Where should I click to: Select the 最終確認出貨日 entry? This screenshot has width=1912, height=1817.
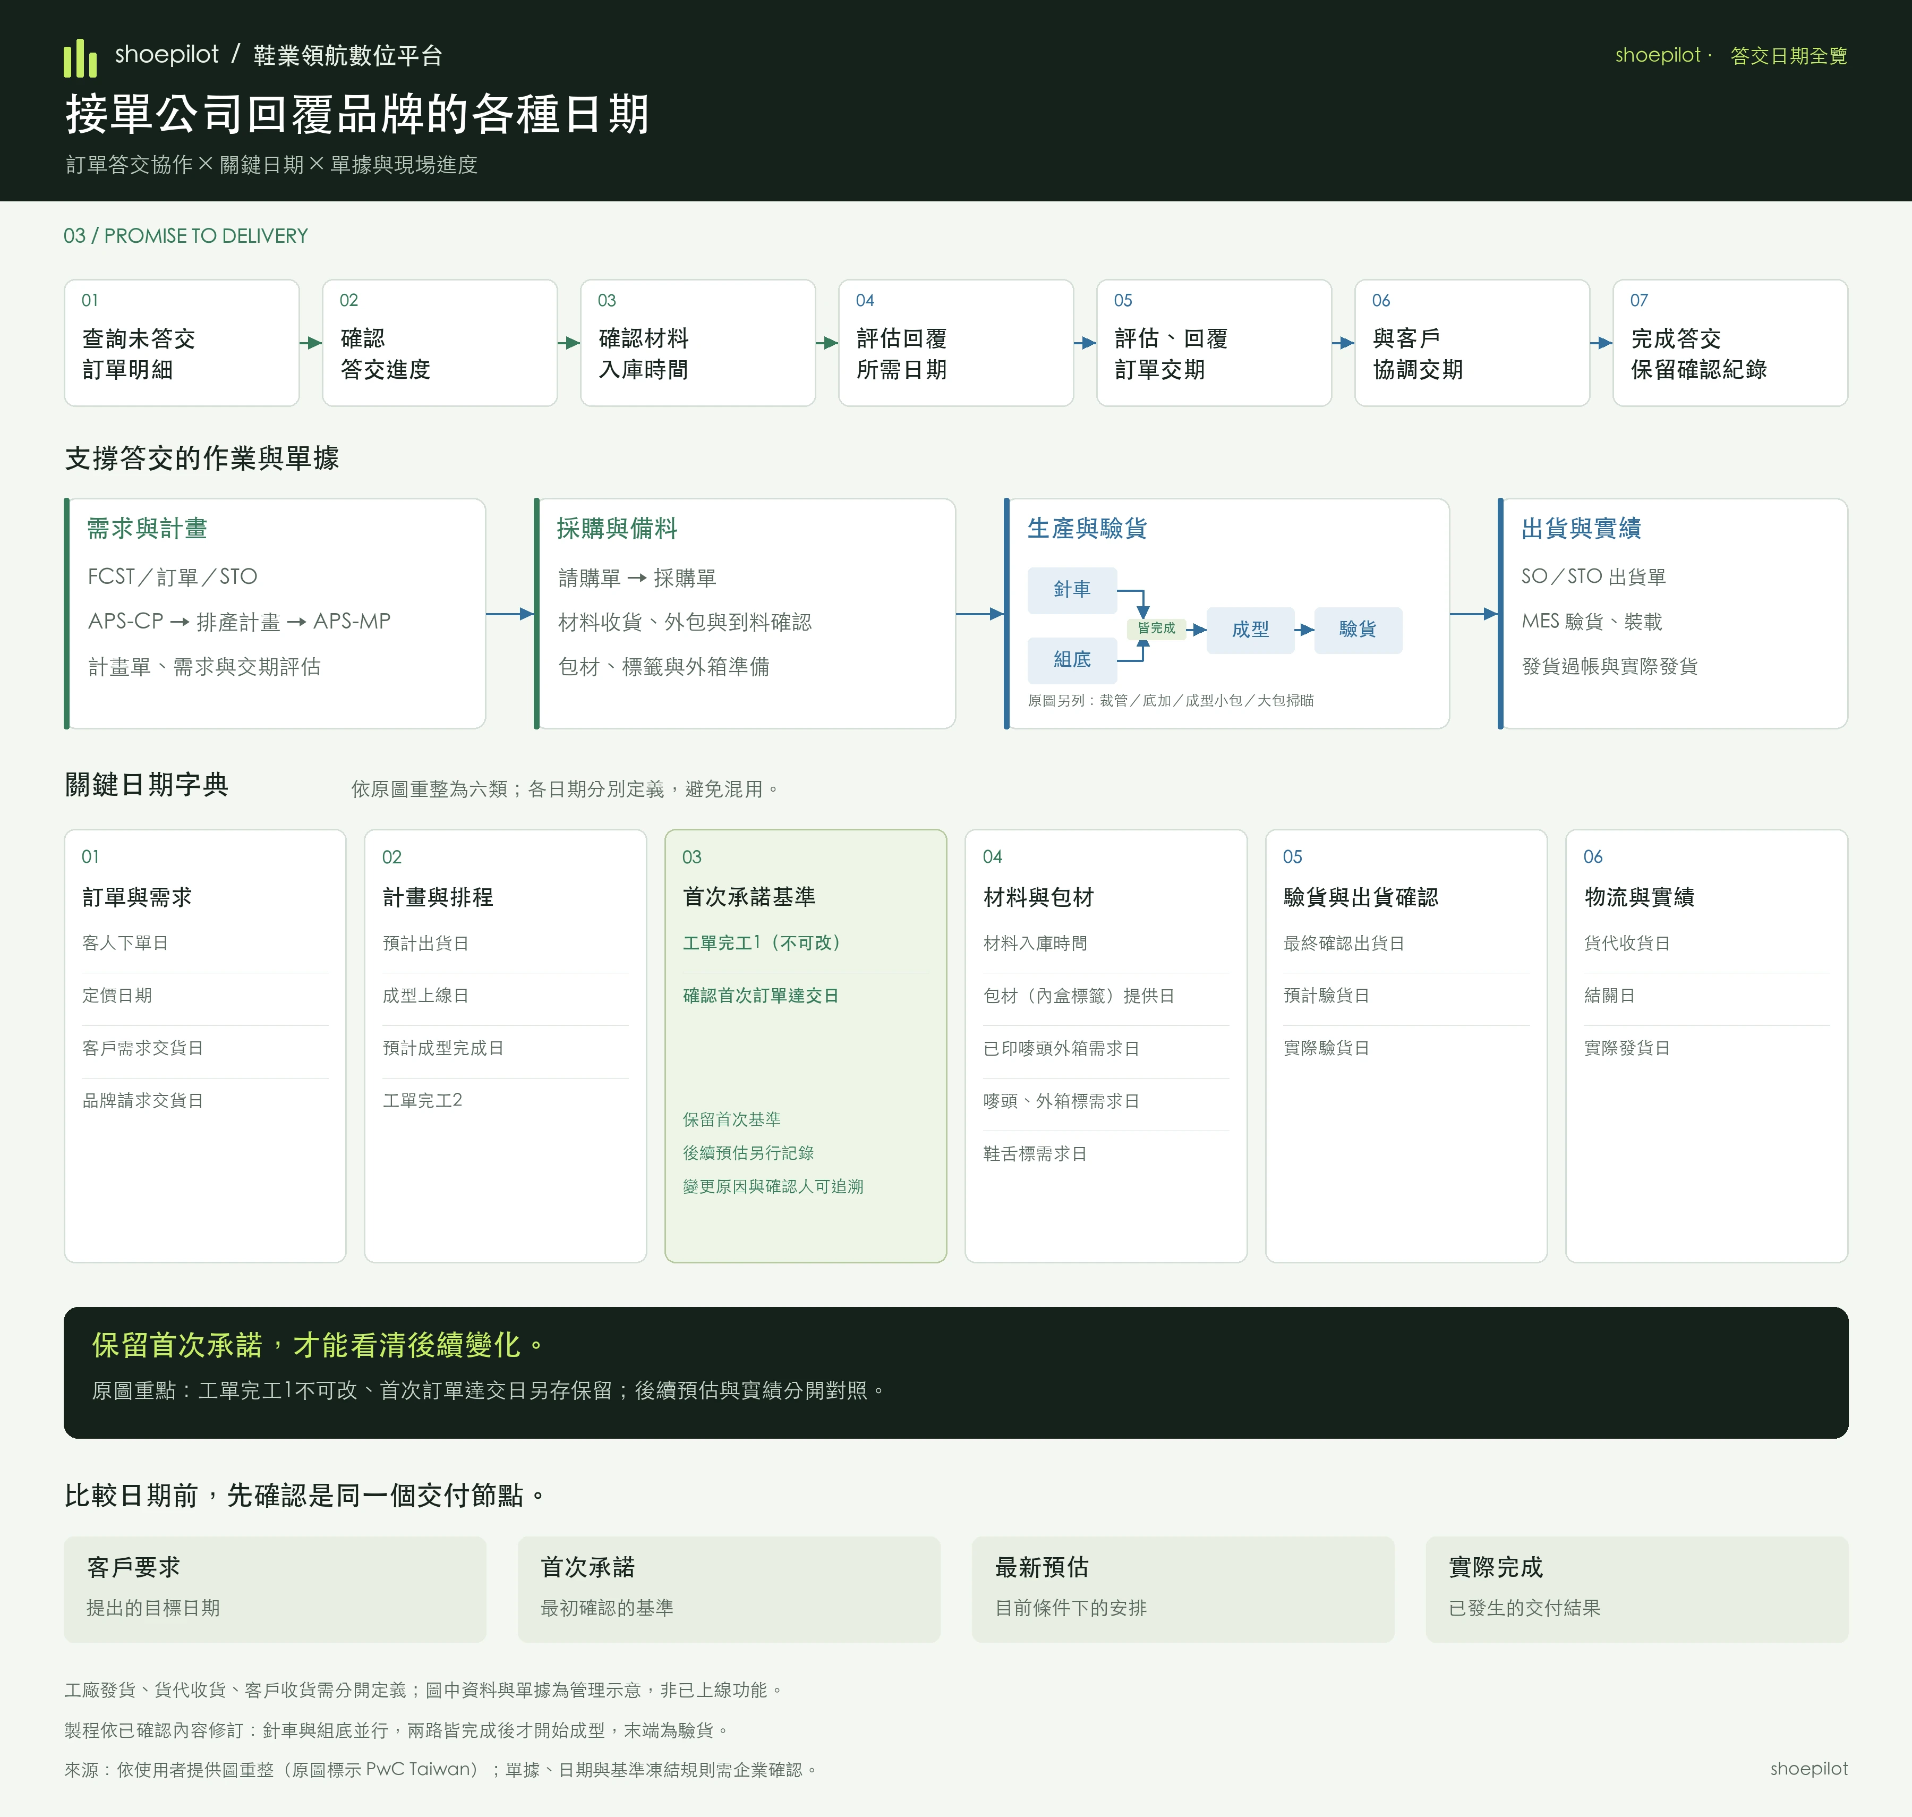[x=1344, y=944]
